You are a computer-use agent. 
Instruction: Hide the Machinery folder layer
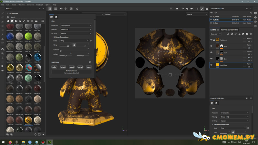211,40
